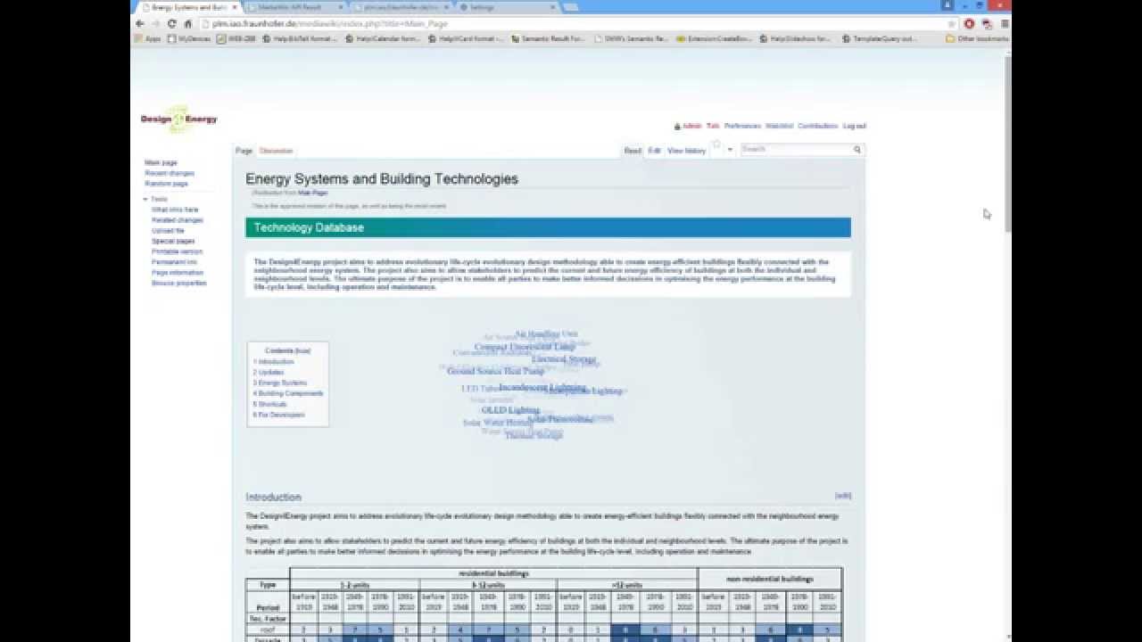Jump to Building Components in contents
The height and width of the screenshot is (642, 1142).
pyautogui.click(x=288, y=394)
